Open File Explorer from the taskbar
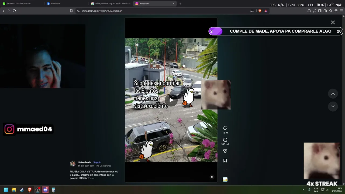Viewport: 345px width, 194px height. 14,190
